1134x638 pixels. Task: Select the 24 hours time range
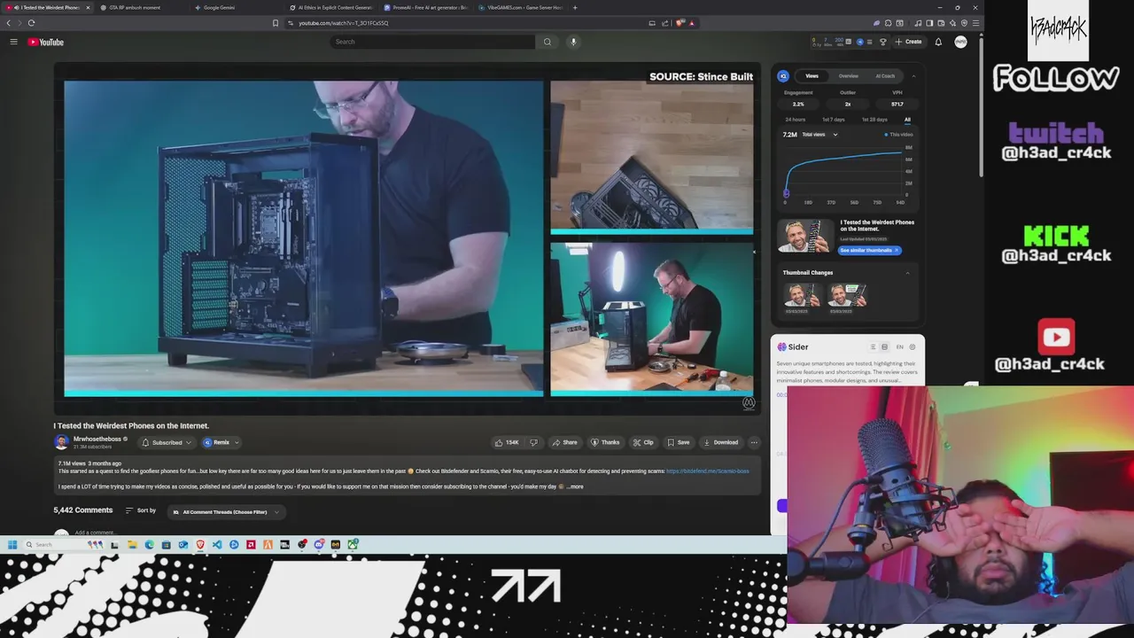[796, 120]
